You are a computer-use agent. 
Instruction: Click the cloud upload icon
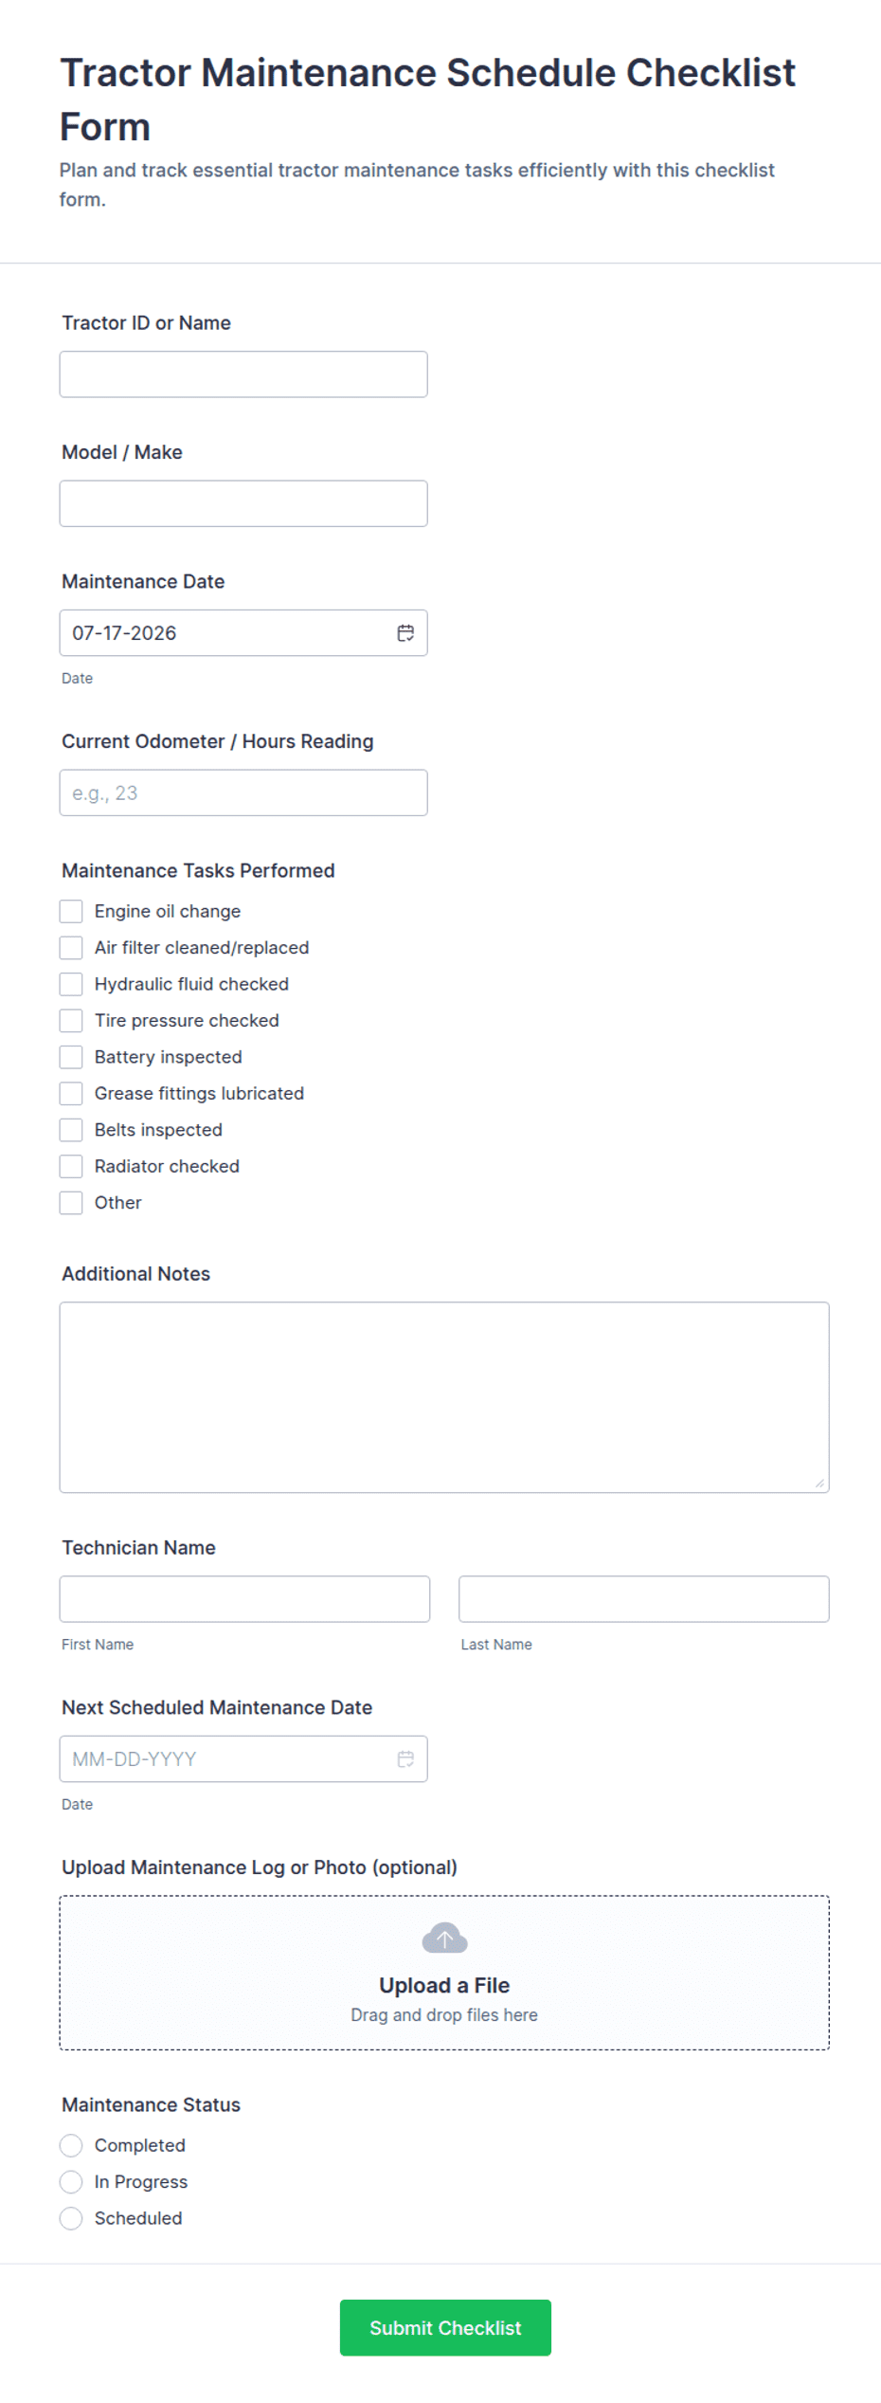[x=444, y=1938]
